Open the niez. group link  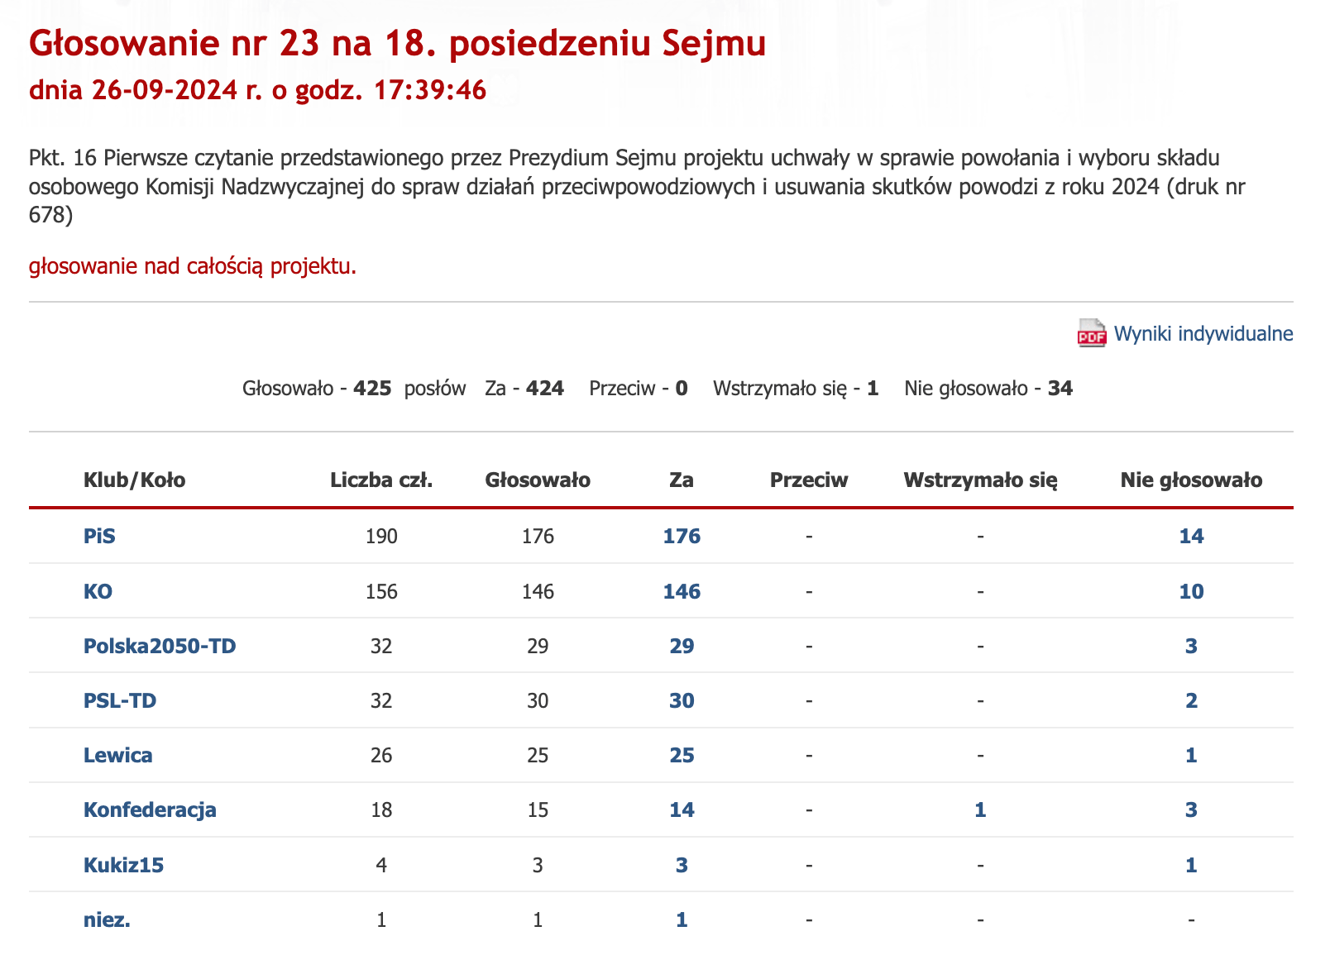tap(107, 919)
